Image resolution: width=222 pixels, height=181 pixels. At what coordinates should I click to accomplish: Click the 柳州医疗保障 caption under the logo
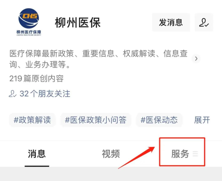click(x=29, y=32)
